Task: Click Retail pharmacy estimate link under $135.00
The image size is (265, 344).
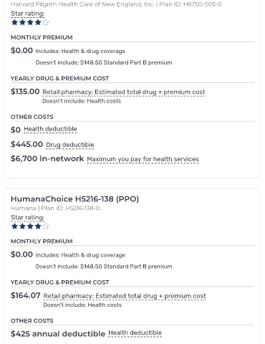Action: coord(124,92)
